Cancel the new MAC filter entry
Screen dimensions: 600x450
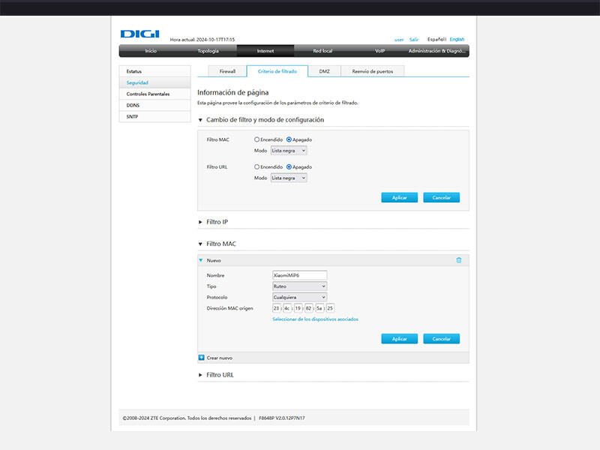point(441,339)
